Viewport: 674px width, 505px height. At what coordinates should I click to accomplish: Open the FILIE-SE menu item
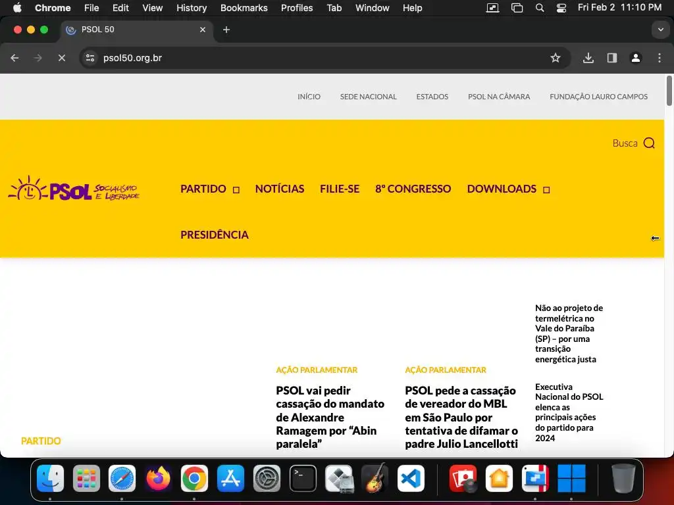(x=340, y=189)
